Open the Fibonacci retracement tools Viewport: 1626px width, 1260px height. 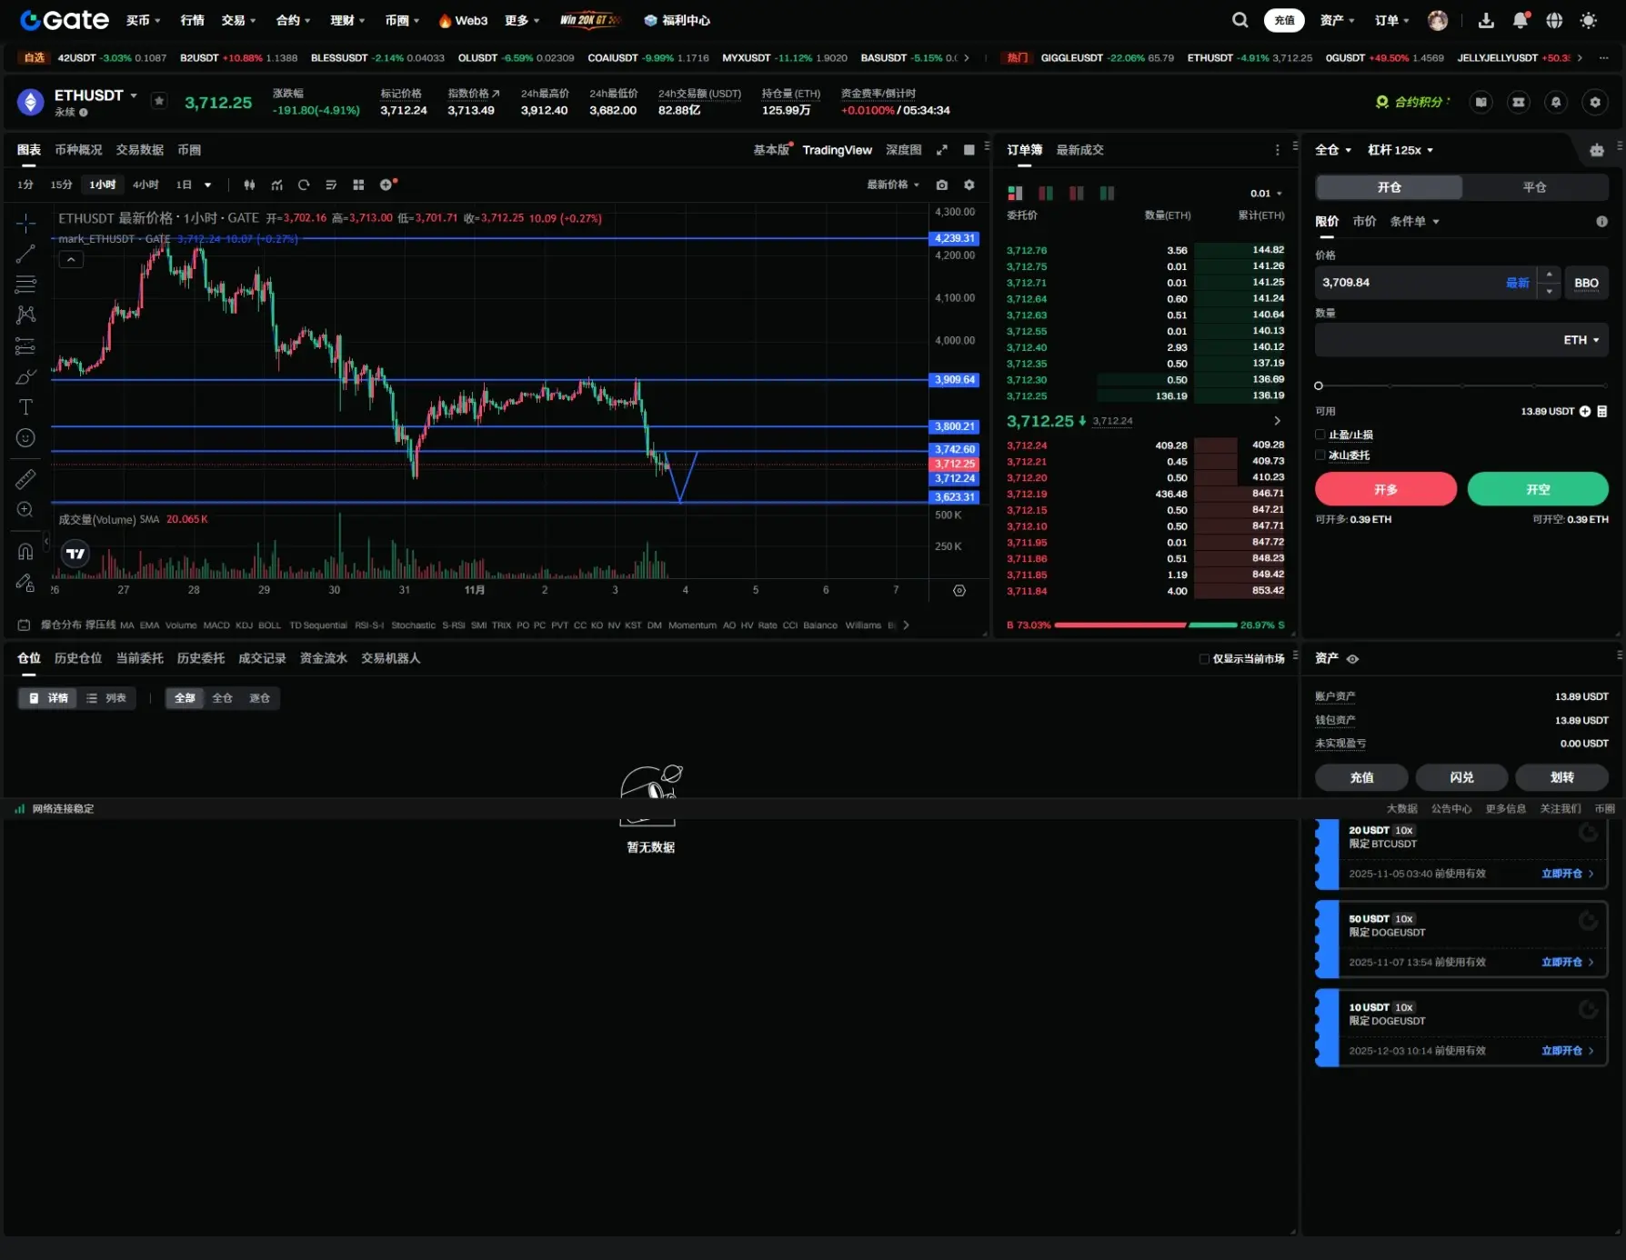point(25,285)
